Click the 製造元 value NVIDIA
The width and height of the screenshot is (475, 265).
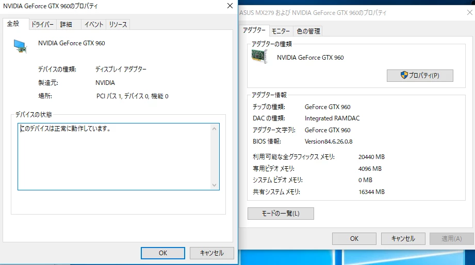[x=105, y=83]
